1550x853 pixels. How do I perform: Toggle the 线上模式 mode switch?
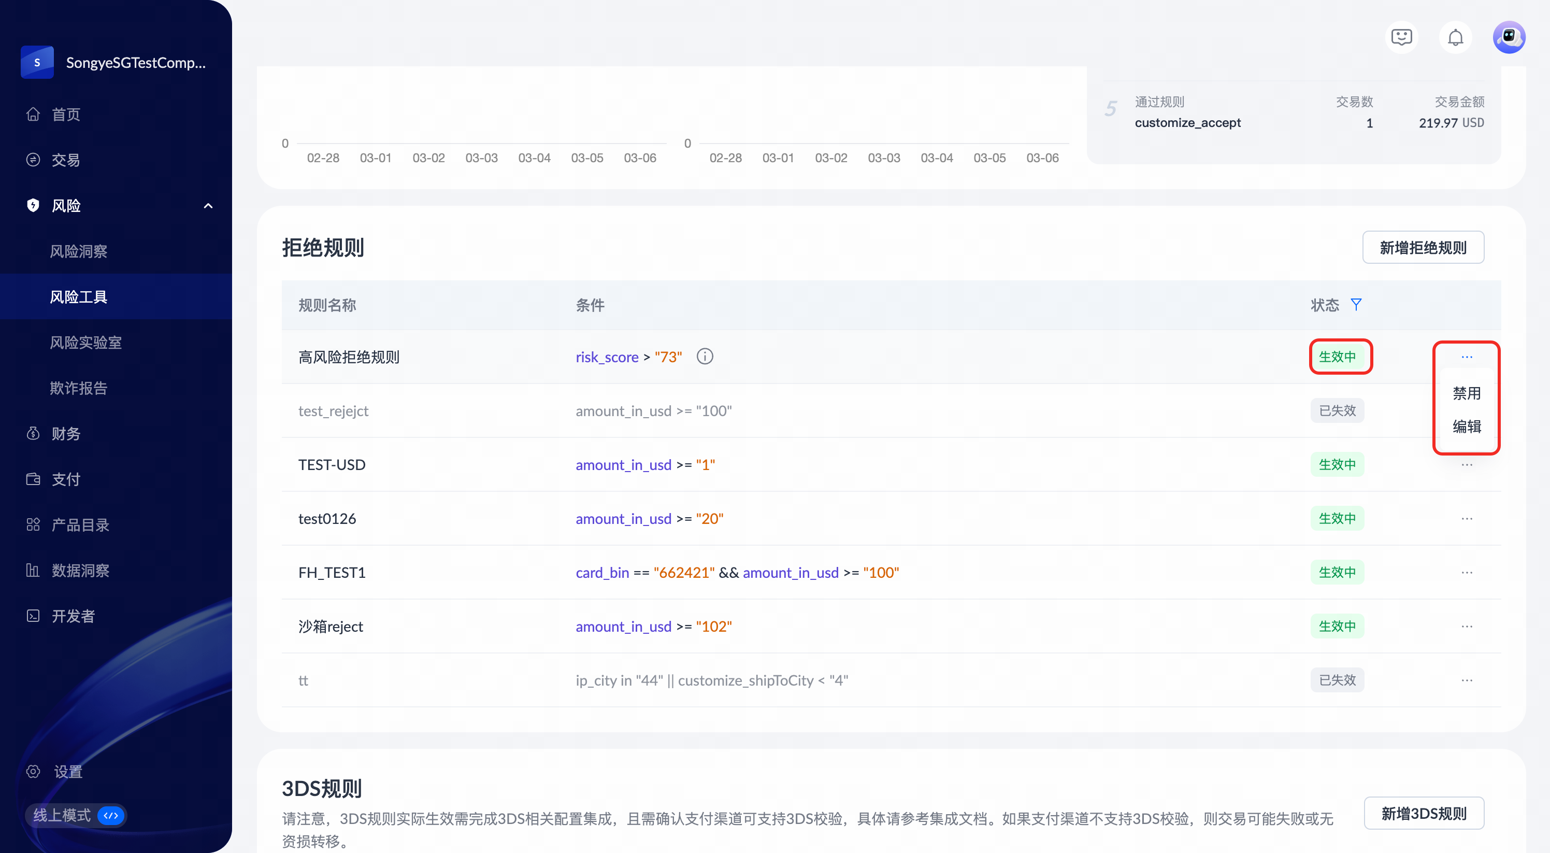(x=111, y=816)
